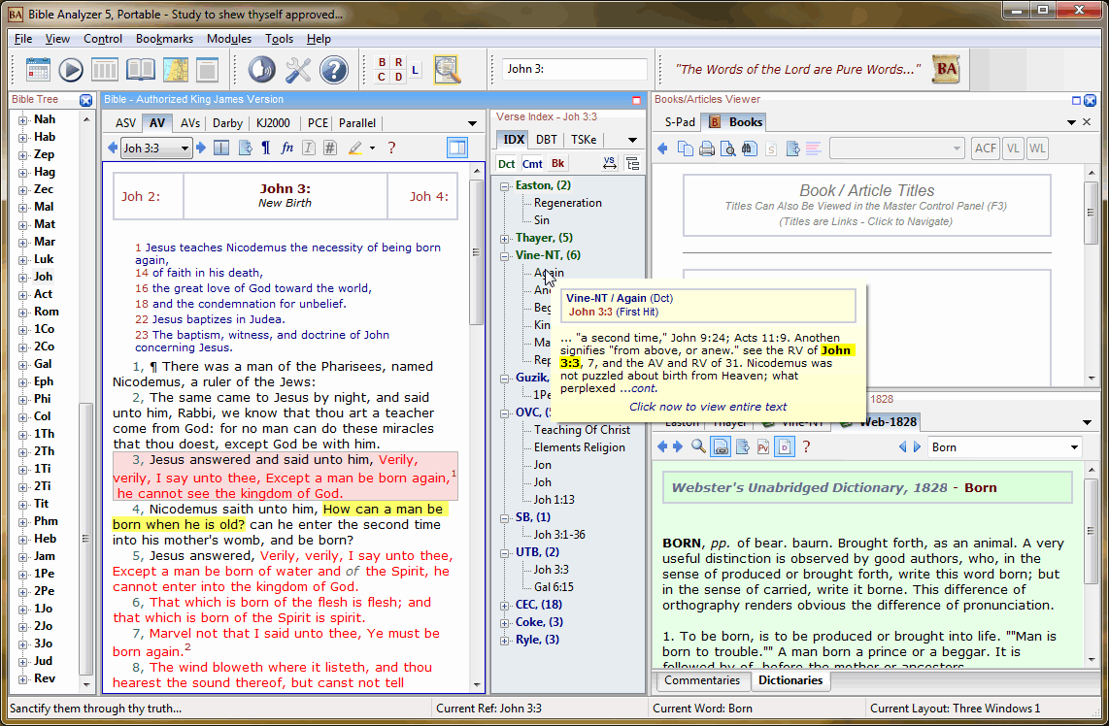This screenshot has width=1109, height=726.
Task: Expand the Guzik commentary entry
Action: (x=502, y=377)
